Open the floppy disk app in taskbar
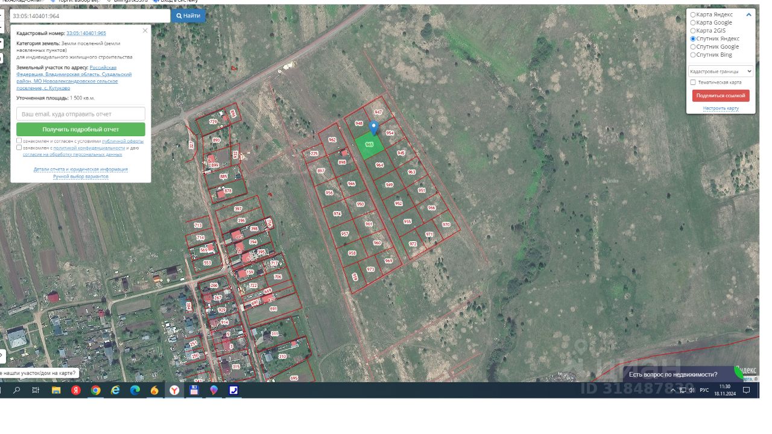This screenshot has height=434, width=772. click(194, 390)
